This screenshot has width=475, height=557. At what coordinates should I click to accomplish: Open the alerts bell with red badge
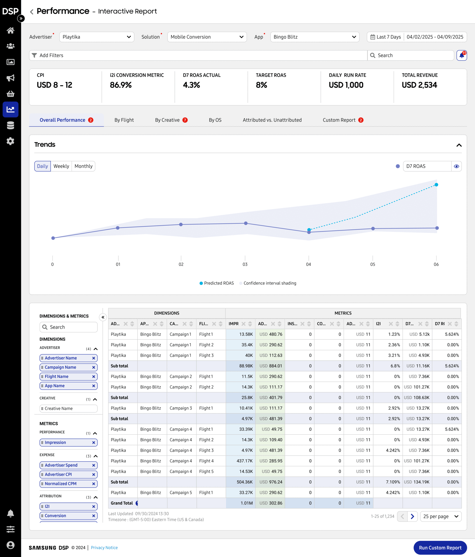[462, 55]
